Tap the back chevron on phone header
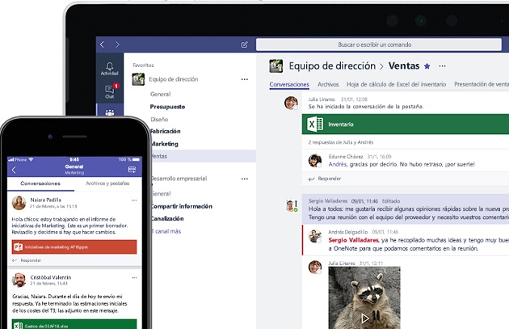 (14, 170)
